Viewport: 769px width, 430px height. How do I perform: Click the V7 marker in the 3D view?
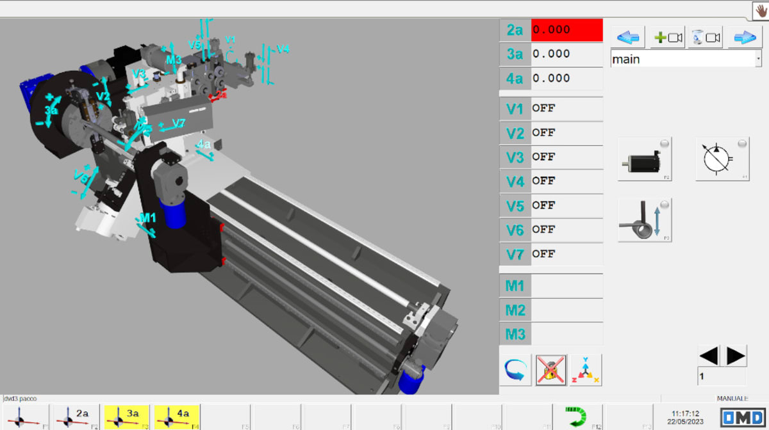tap(179, 123)
